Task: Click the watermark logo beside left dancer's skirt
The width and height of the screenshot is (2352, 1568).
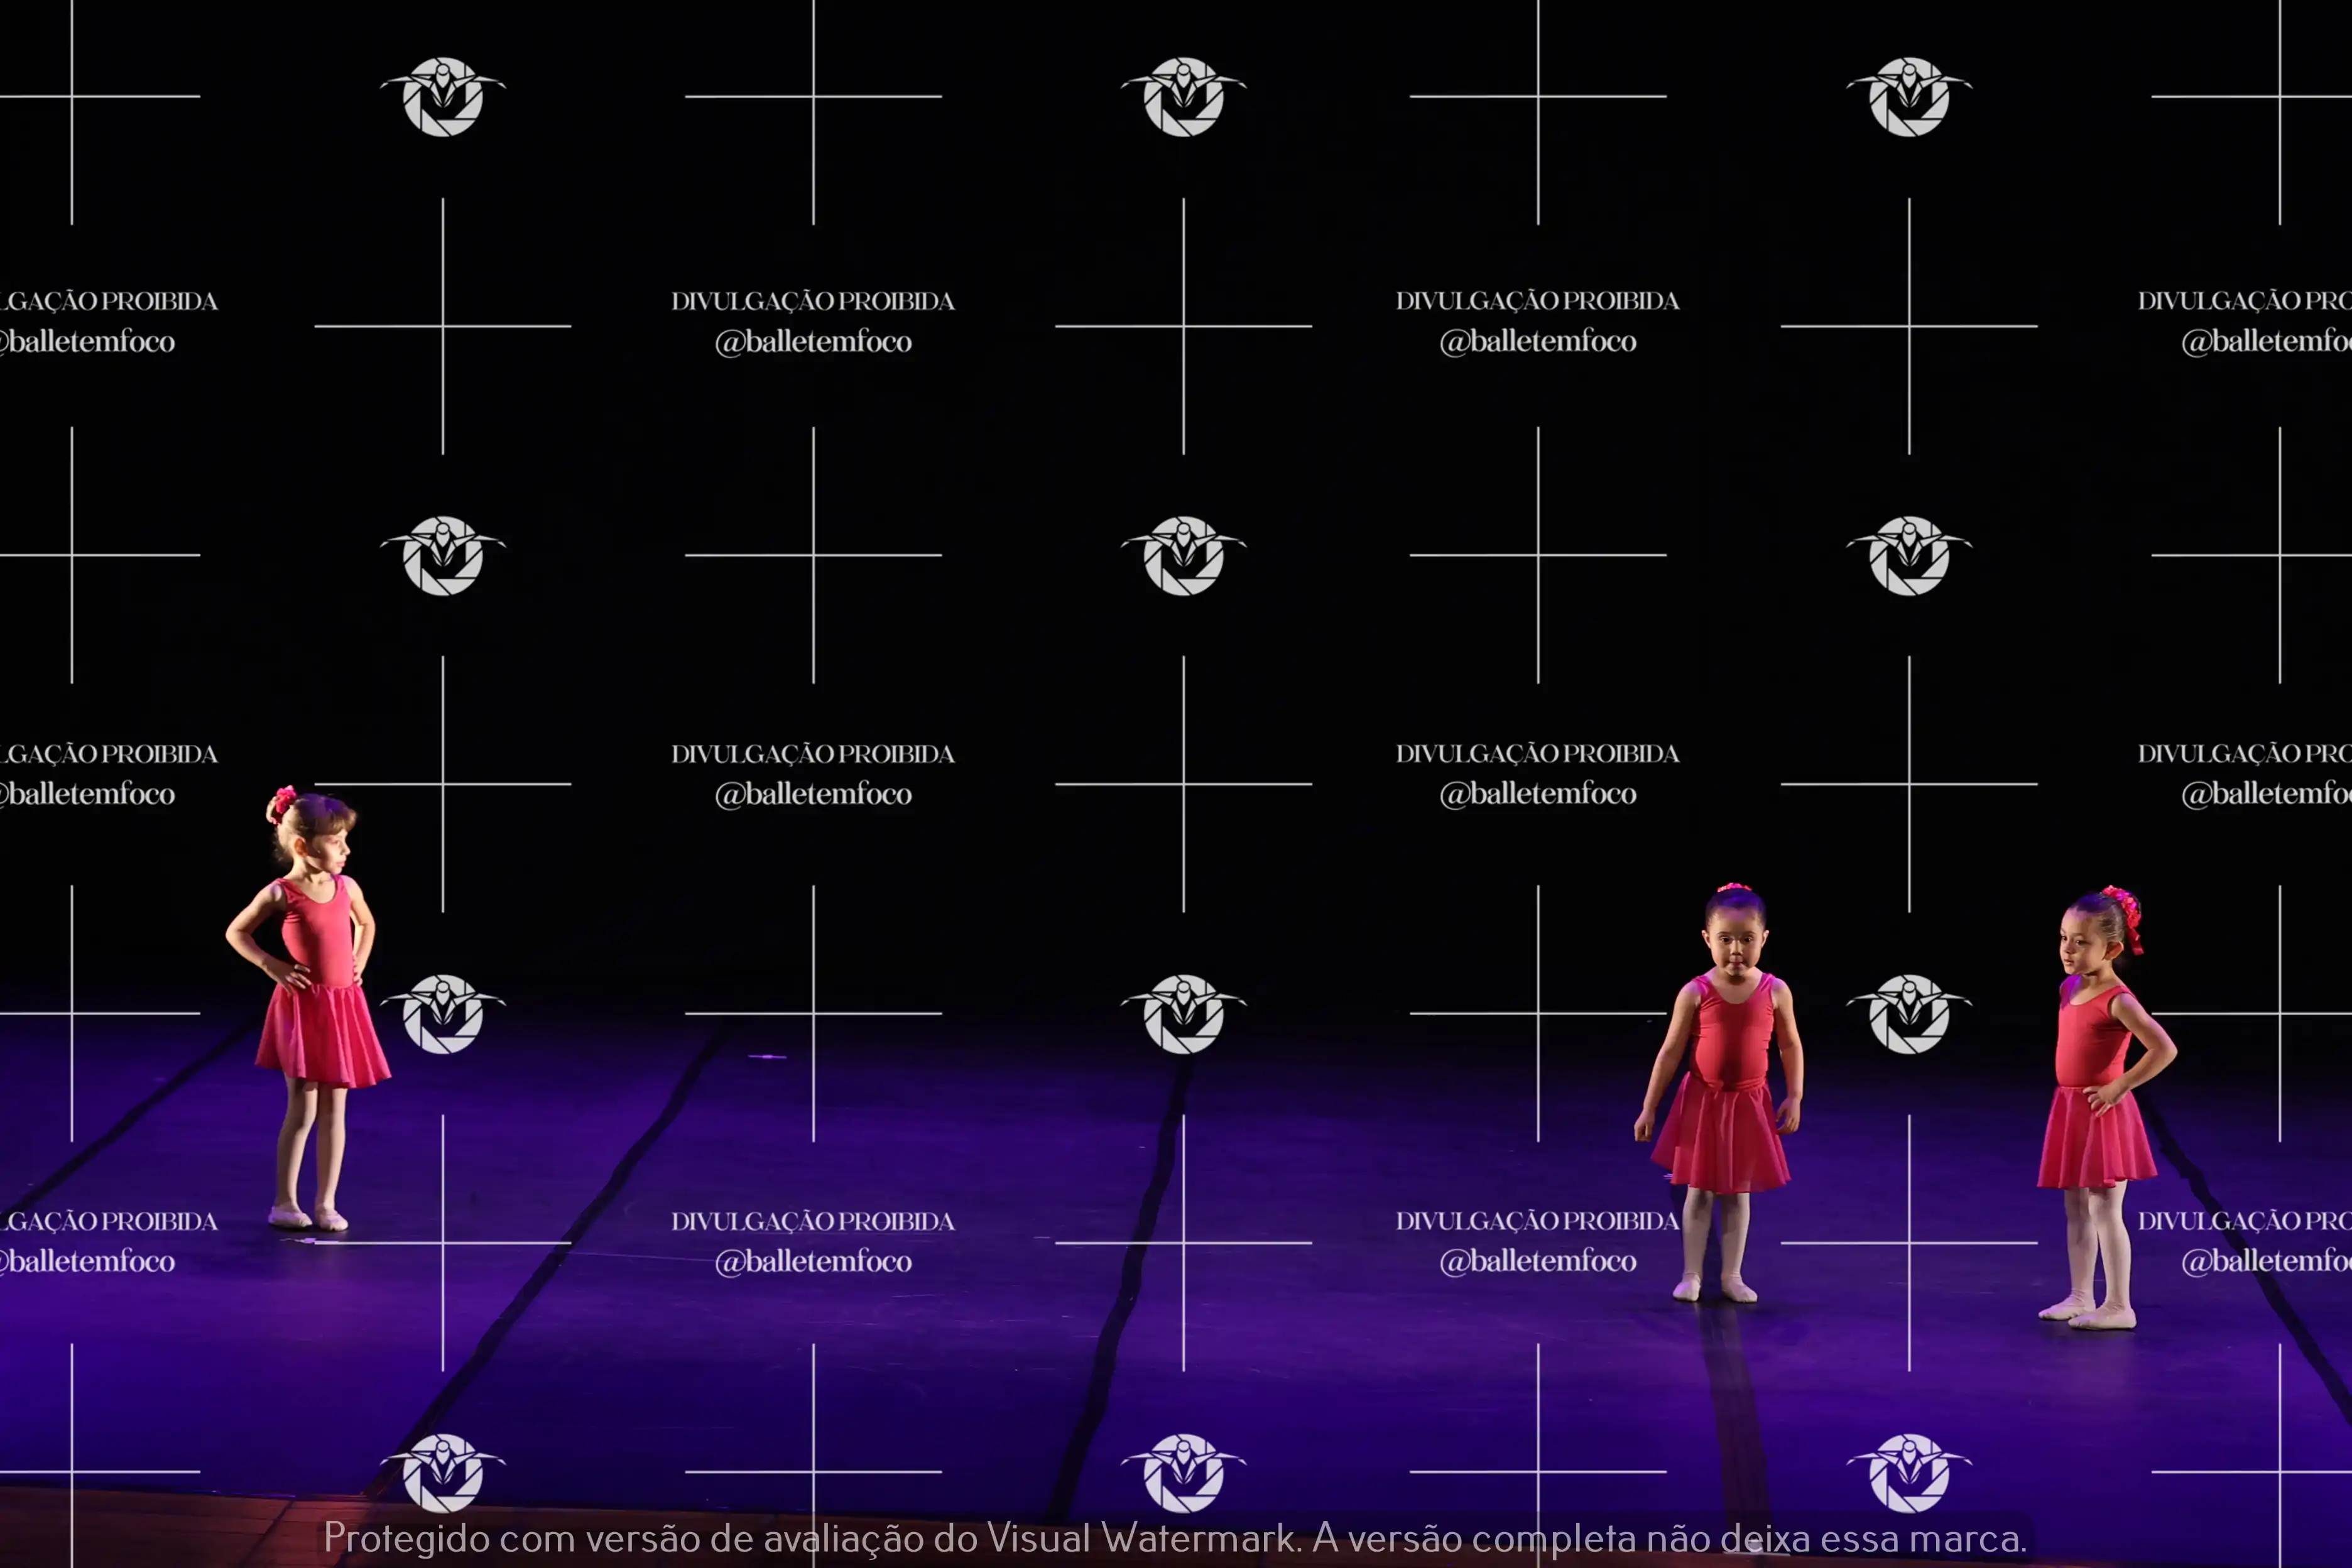Action: (443, 1014)
